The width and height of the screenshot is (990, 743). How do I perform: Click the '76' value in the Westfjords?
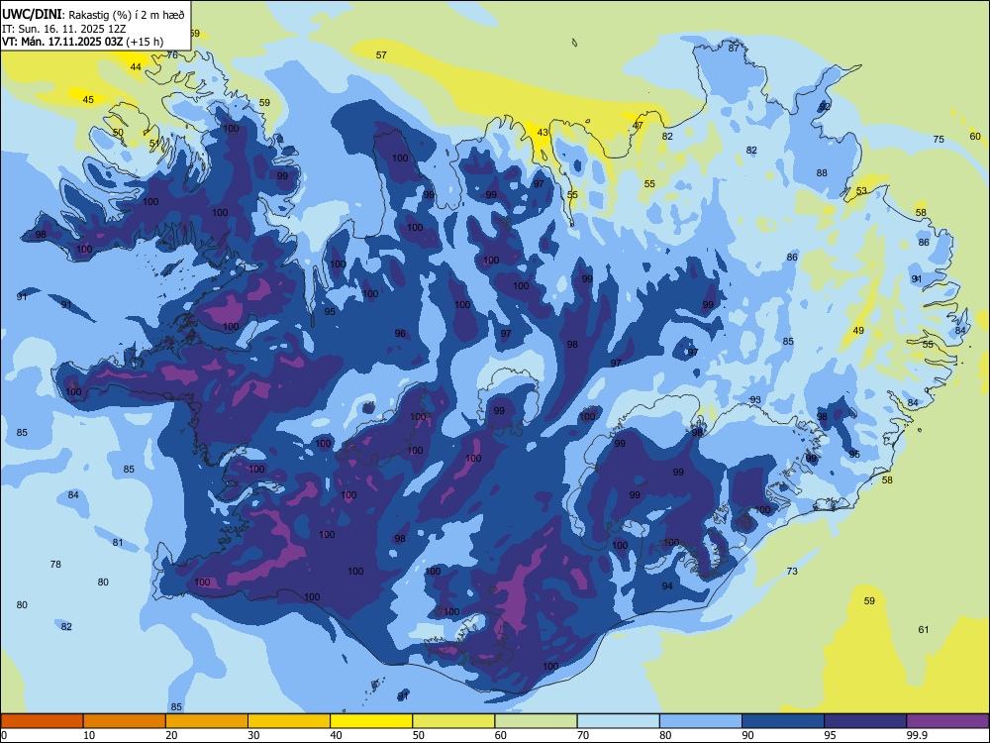[171, 54]
